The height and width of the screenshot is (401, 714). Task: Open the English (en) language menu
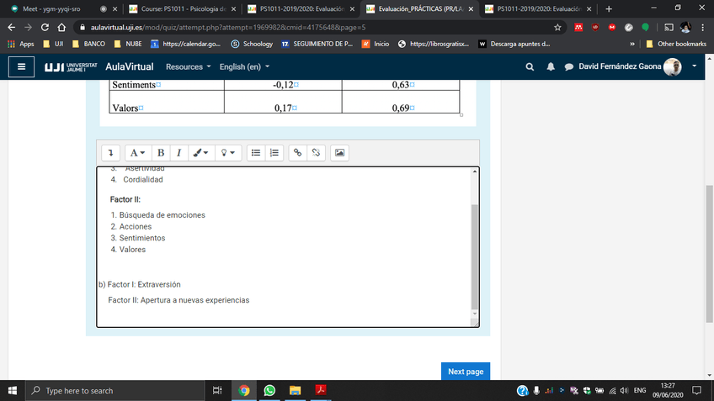(x=244, y=67)
